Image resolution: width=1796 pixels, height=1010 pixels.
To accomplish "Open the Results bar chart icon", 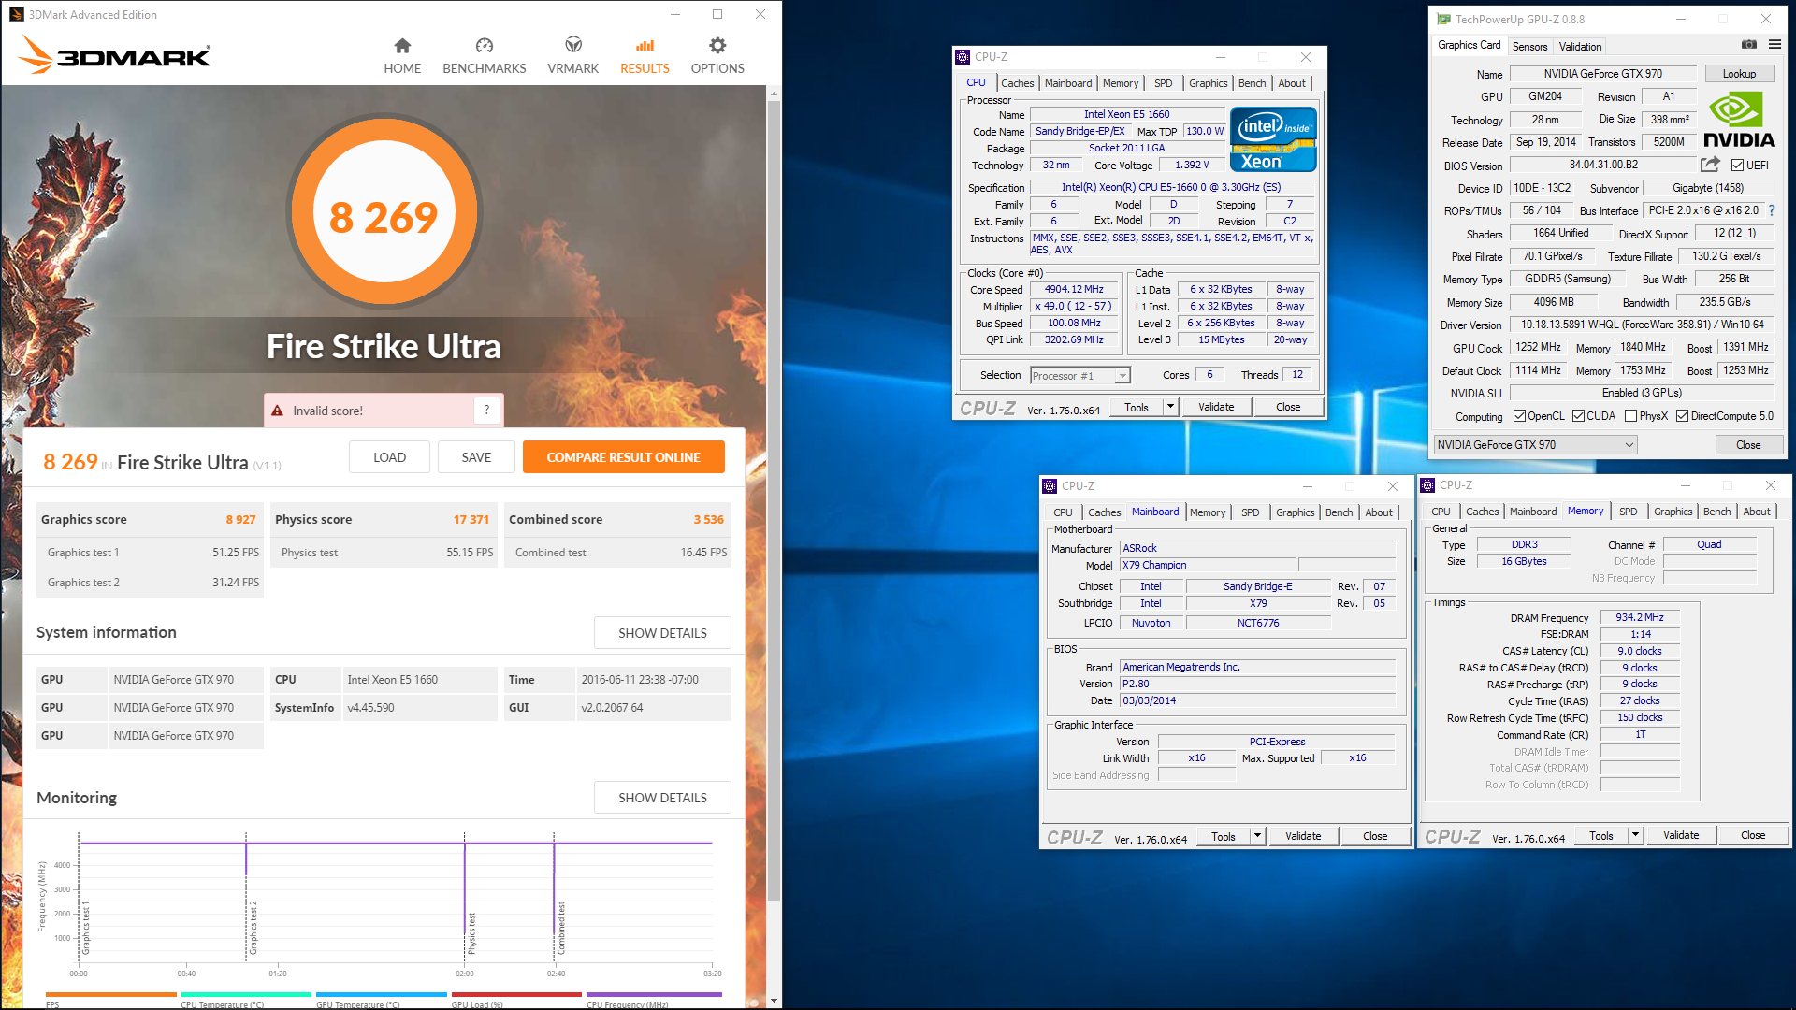I will (645, 45).
